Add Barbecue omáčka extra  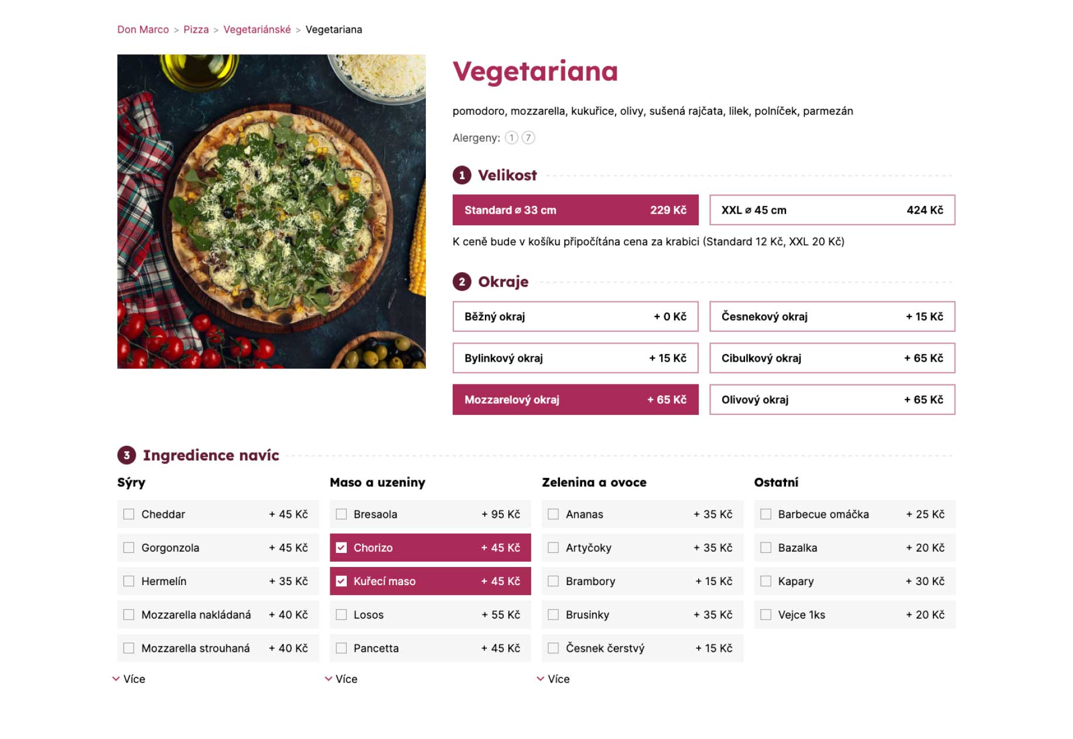pos(766,514)
